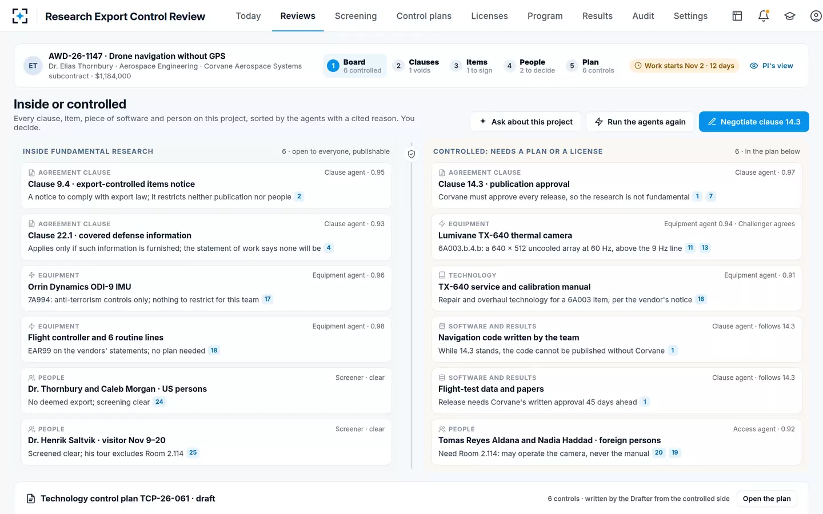This screenshot has height=514, width=823.
Task: Click Negotiate clause 14.3
Action: pos(754,122)
